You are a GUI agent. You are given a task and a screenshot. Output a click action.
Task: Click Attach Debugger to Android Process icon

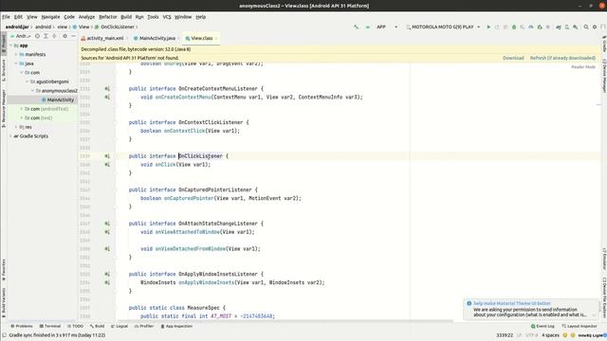pos(540,27)
